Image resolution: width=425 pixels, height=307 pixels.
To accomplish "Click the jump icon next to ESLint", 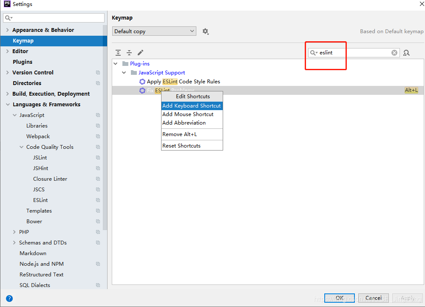I will 98,200.
